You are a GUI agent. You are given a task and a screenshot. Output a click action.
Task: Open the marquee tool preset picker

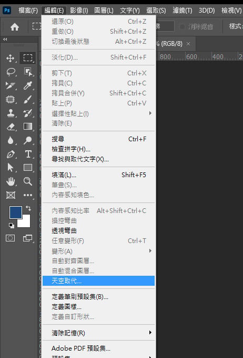pos(36,26)
